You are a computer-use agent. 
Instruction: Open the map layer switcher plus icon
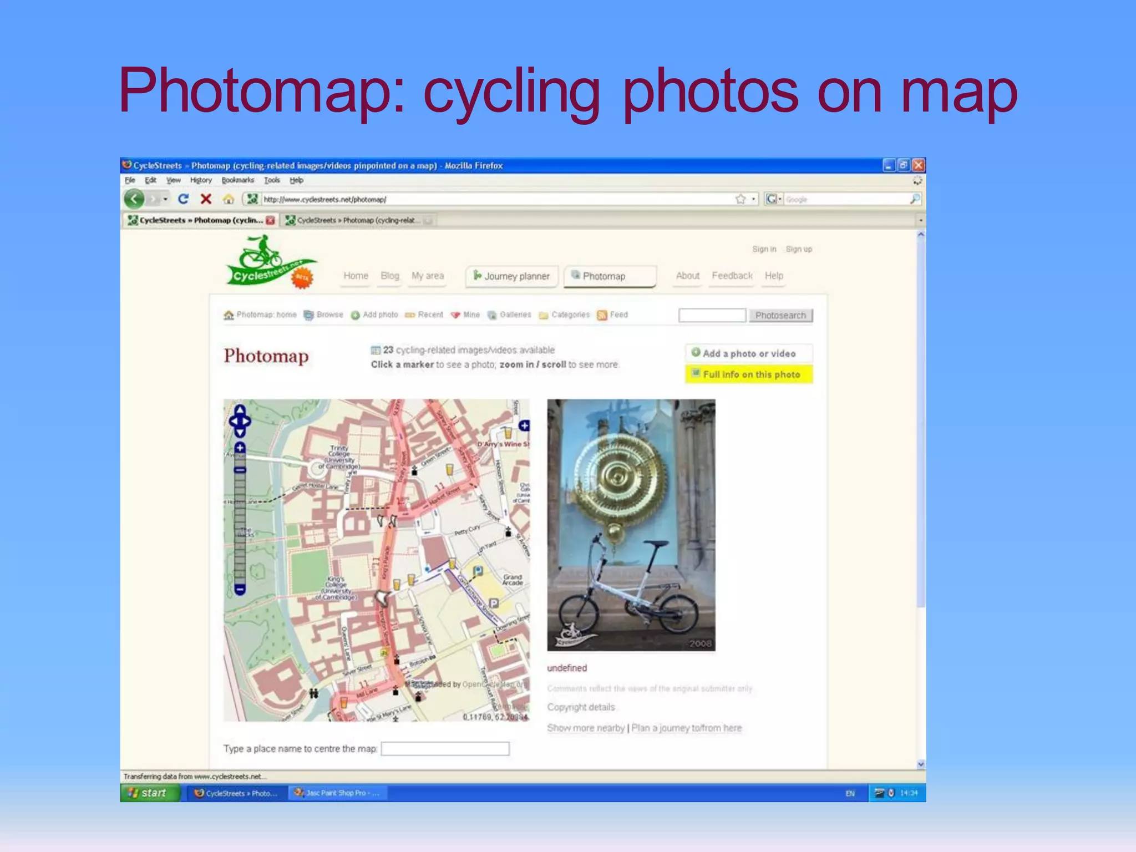[524, 425]
